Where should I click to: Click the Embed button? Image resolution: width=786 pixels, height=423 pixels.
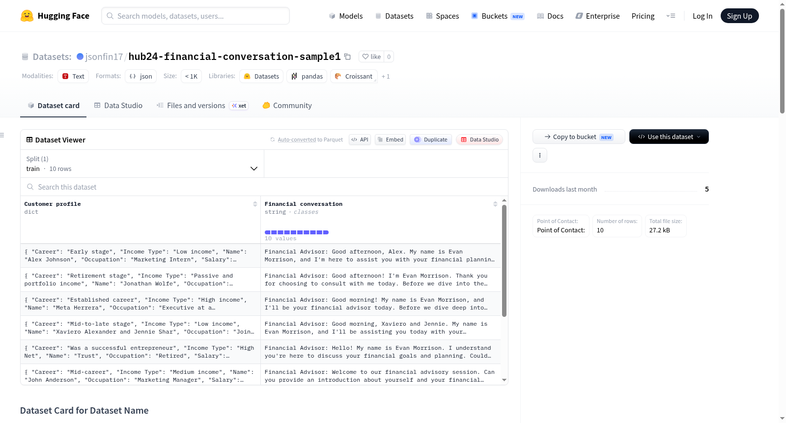pos(391,140)
